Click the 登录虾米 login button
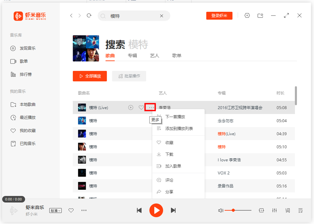The image size is (314, 224). 219,16
